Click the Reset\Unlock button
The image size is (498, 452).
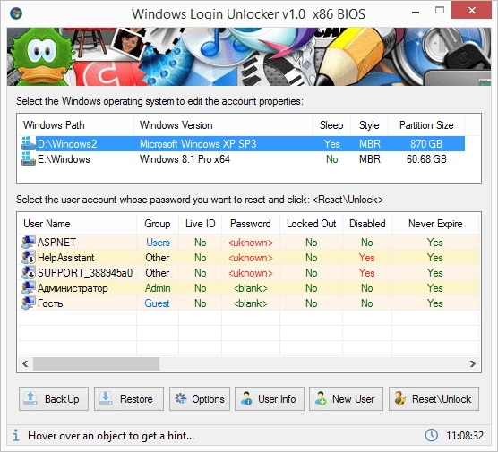(434, 398)
